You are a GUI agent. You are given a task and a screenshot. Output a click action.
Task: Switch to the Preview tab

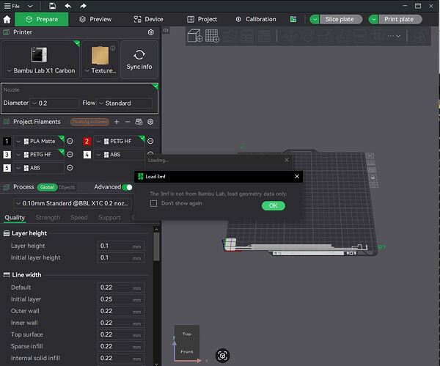[x=95, y=19]
